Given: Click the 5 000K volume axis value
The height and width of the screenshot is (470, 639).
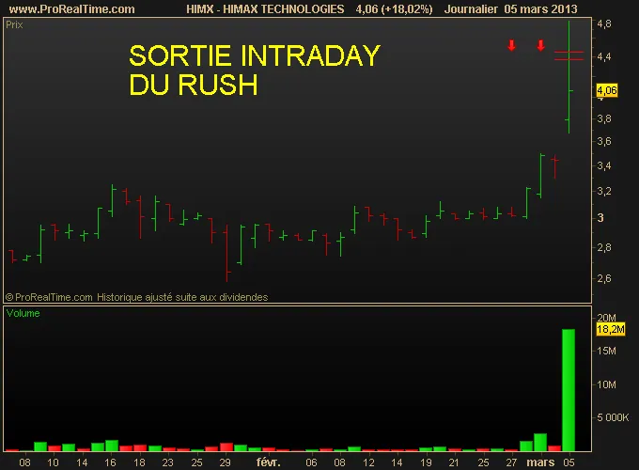Looking at the screenshot, I should point(613,417).
